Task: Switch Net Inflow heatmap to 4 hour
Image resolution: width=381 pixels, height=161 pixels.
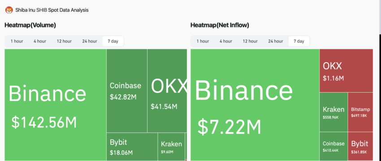Action: [x=226, y=41]
